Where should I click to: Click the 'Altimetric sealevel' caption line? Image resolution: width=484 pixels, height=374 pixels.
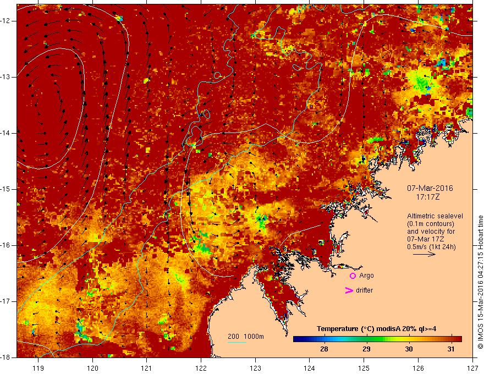(435, 216)
